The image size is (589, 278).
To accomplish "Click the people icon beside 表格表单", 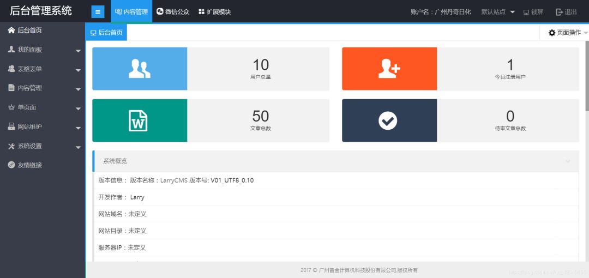I will point(11,69).
